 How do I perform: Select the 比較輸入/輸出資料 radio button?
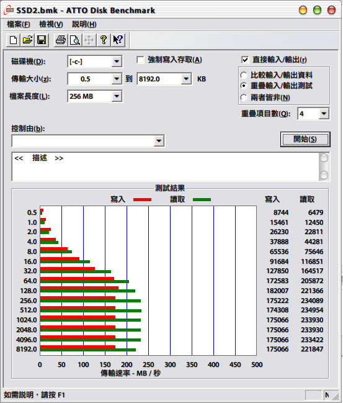pyautogui.click(x=244, y=75)
